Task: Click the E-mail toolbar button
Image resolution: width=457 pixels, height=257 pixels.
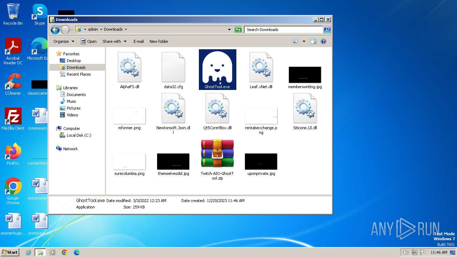Action: pyautogui.click(x=139, y=41)
